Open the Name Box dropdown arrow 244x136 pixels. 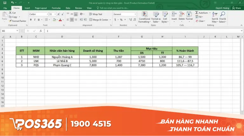[x=17, y=31]
